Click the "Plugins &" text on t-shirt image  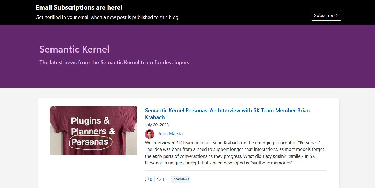coord(90,121)
